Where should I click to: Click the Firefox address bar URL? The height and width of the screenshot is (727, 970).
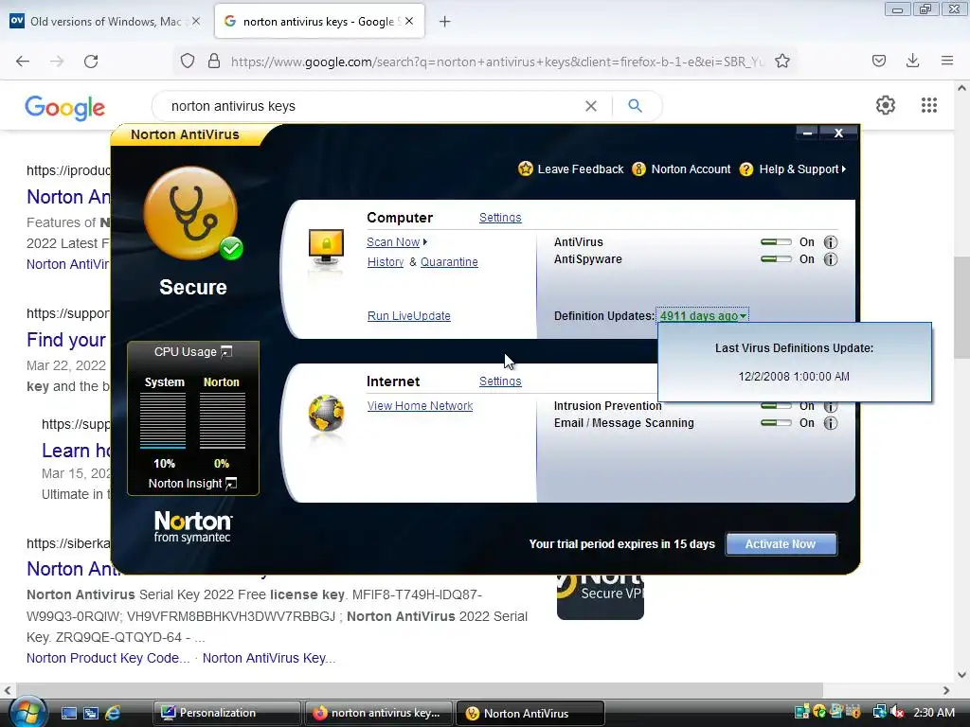(498, 62)
